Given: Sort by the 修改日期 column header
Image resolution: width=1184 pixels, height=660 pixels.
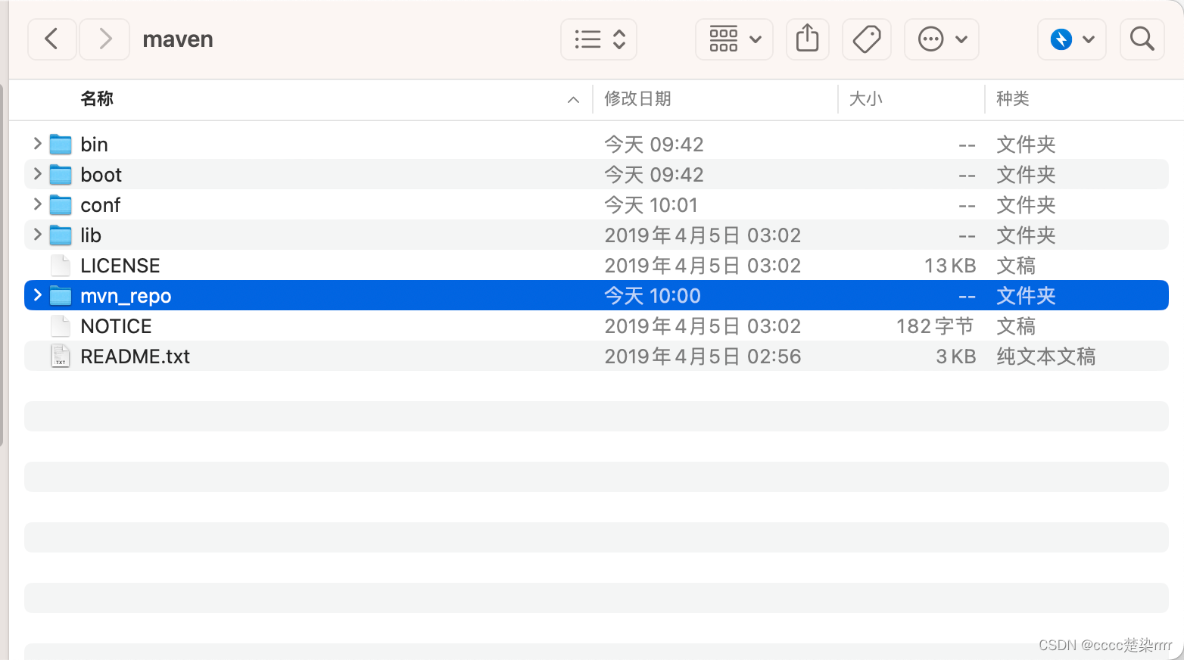Looking at the screenshot, I should coord(637,98).
